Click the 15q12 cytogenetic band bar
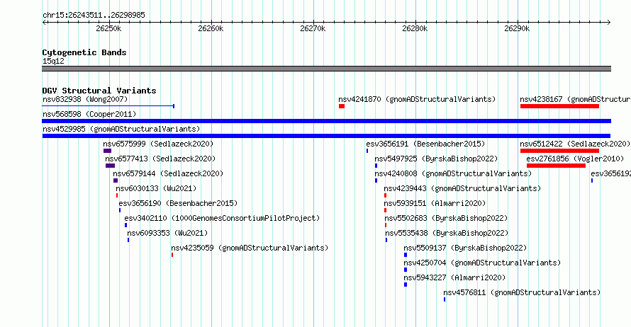This screenshot has width=631, height=327. (326, 69)
